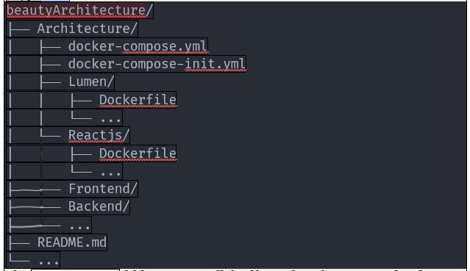Screen dimensions: 470x271
Task: Select the Architecture/ folder line
Action: [88, 29]
